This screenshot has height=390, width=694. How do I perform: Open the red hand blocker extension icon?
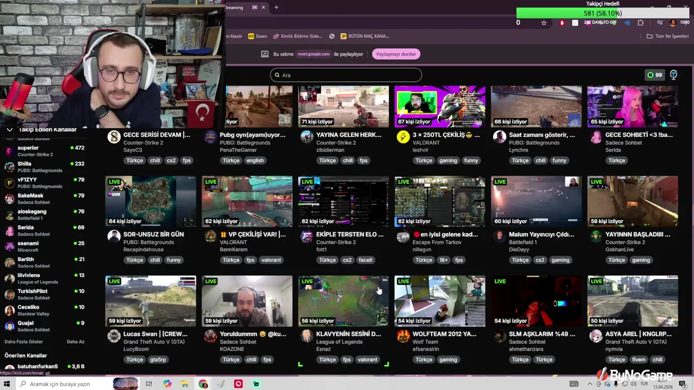562,23
